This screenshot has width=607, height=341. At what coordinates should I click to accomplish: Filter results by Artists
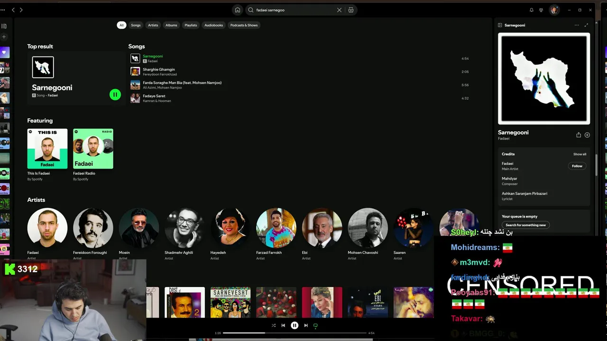point(153,25)
